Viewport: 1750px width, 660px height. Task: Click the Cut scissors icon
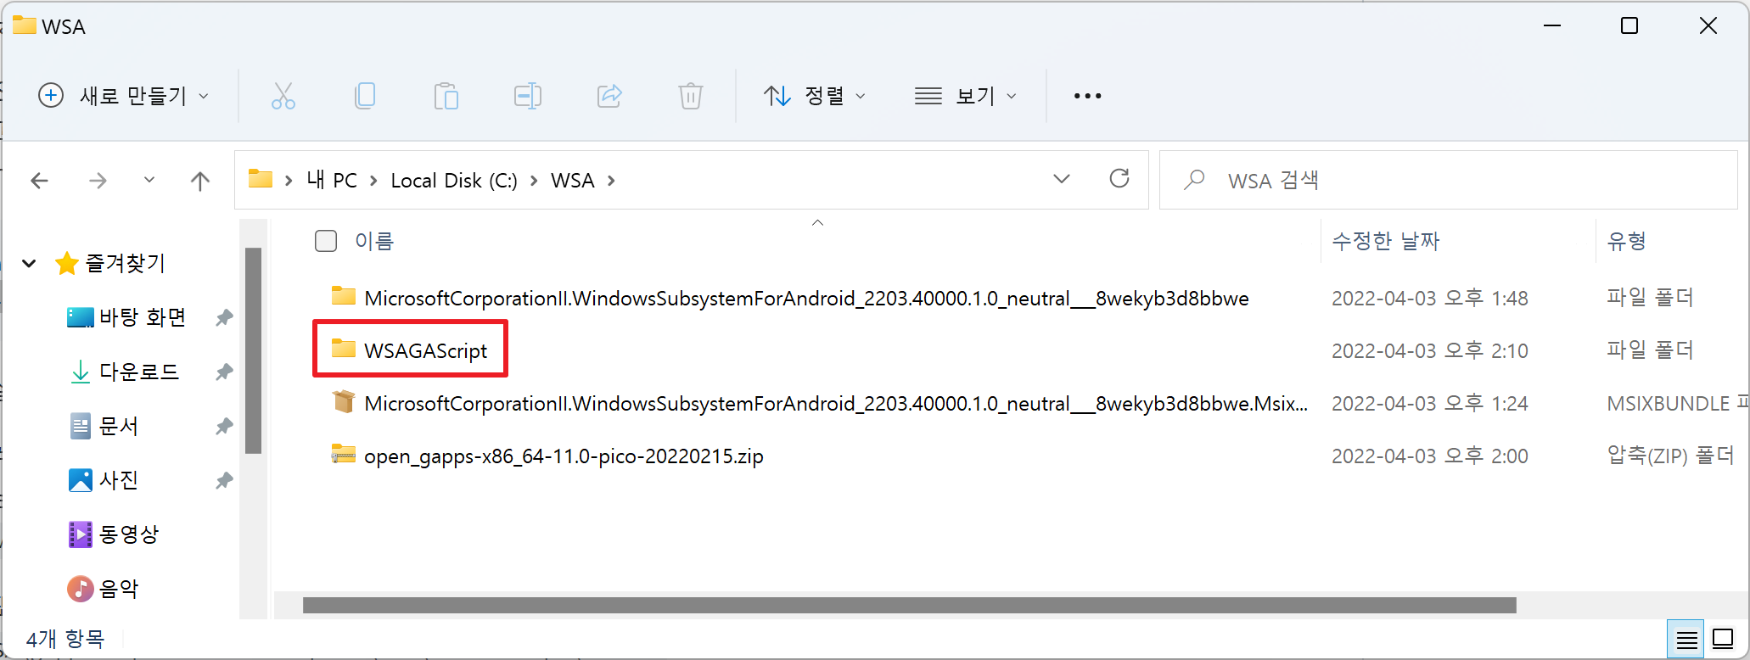[x=283, y=96]
